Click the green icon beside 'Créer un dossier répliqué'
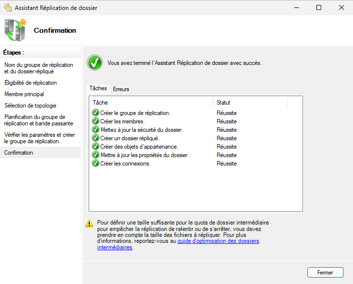 click(x=96, y=138)
